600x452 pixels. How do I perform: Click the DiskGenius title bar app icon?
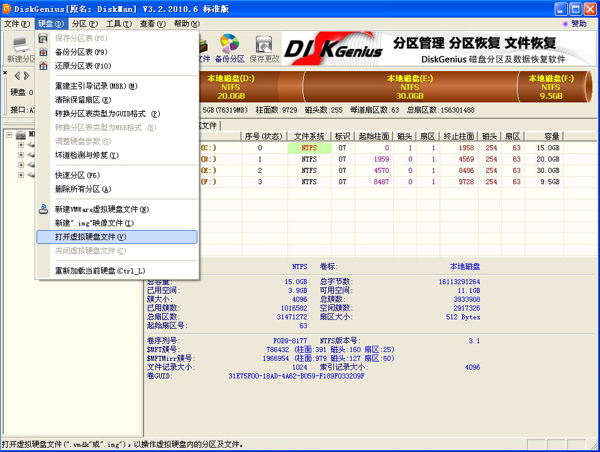coord(6,8)
